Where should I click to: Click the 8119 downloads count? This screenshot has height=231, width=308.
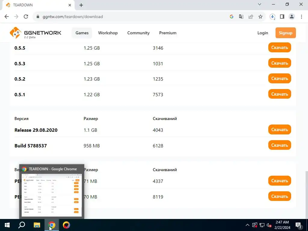pos(158,197)
